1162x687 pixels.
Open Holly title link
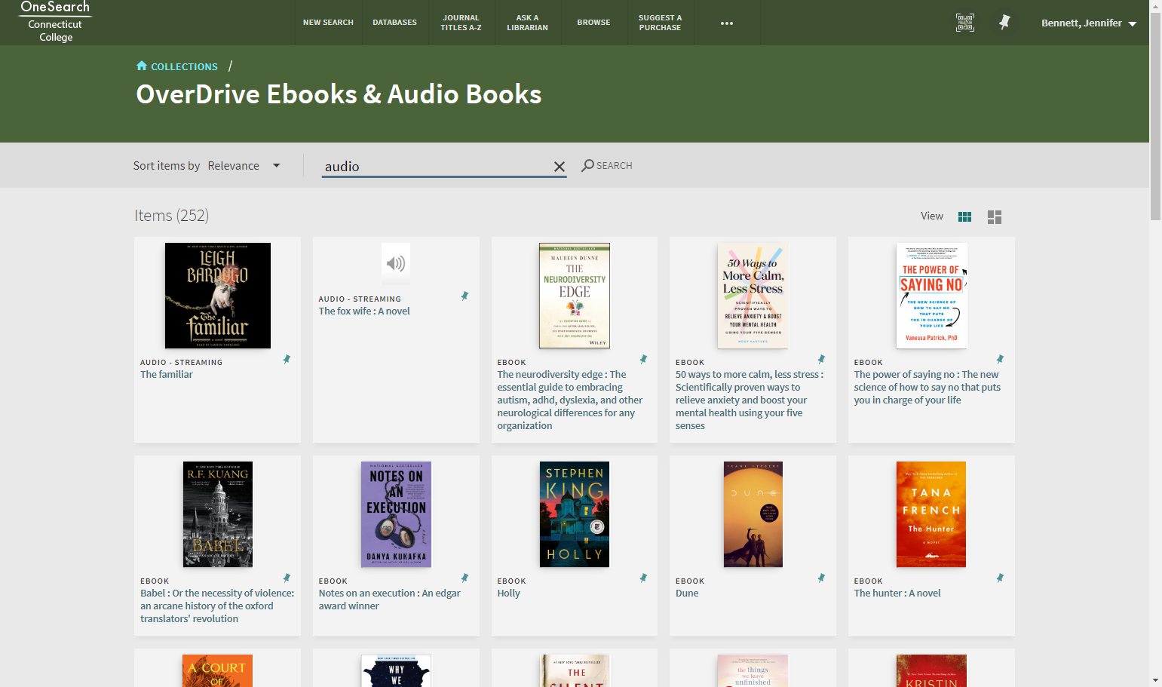tap(509, 593)
